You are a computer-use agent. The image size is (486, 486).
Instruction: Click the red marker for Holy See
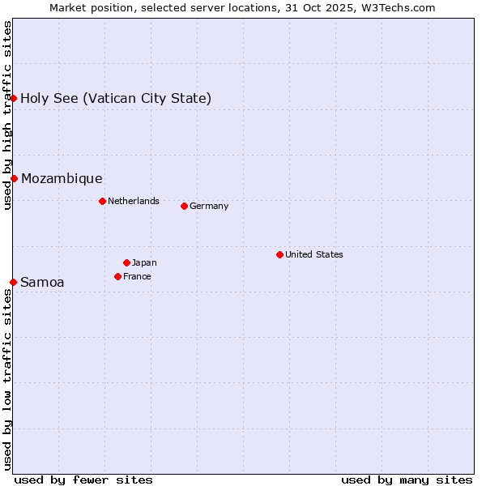pos(14,98)
